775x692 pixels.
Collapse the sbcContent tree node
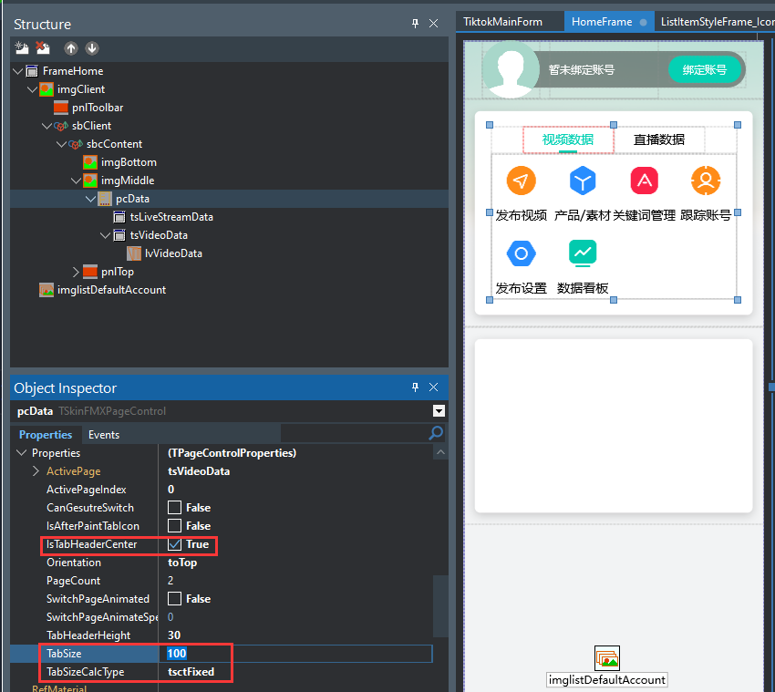click(61, 144)
